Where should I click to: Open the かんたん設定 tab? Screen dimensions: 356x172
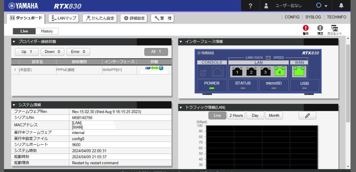pyautogui.click(x=100, y=18)
